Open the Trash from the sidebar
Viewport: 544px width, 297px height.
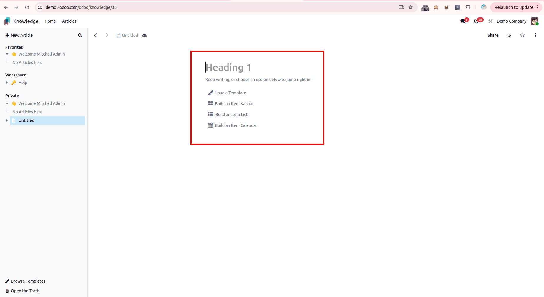point(25,291)
